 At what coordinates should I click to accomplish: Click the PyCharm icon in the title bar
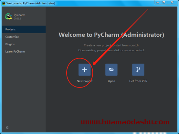tap(4, 3)
